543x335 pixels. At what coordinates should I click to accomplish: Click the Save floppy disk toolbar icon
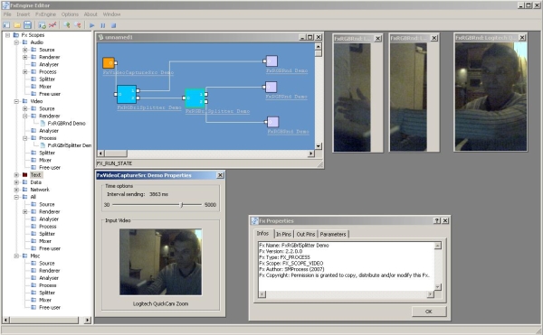(27, 25)
